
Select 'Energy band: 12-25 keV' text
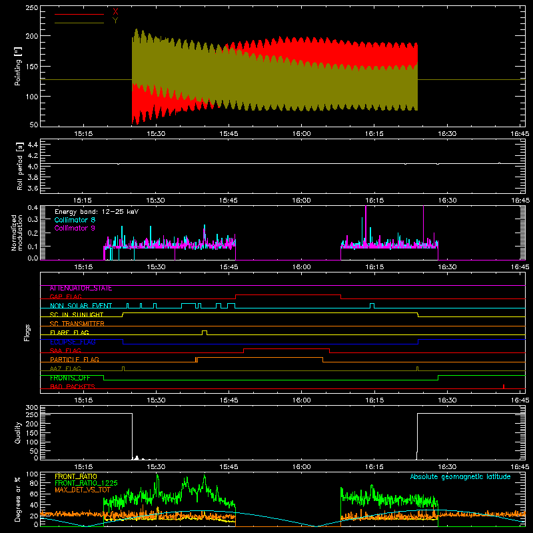[97, 212]
